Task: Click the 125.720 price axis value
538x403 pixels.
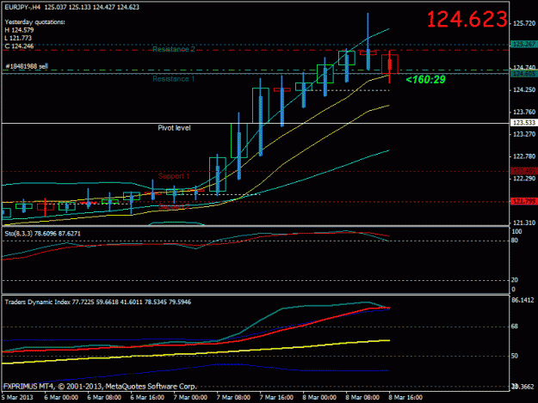Action: [x=524, y=23]
